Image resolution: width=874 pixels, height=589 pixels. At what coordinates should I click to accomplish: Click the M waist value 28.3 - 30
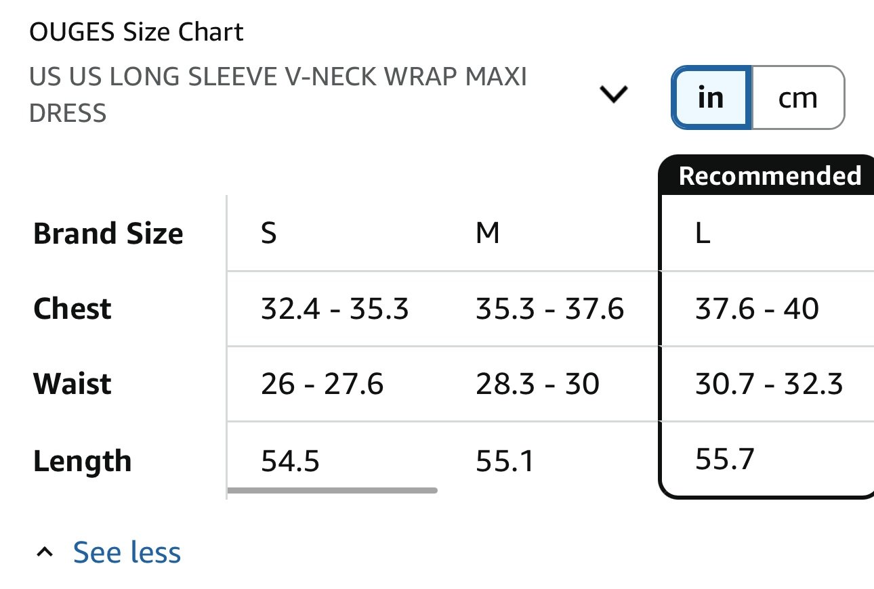537,385
